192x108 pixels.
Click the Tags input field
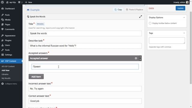[x=167, y=40]
